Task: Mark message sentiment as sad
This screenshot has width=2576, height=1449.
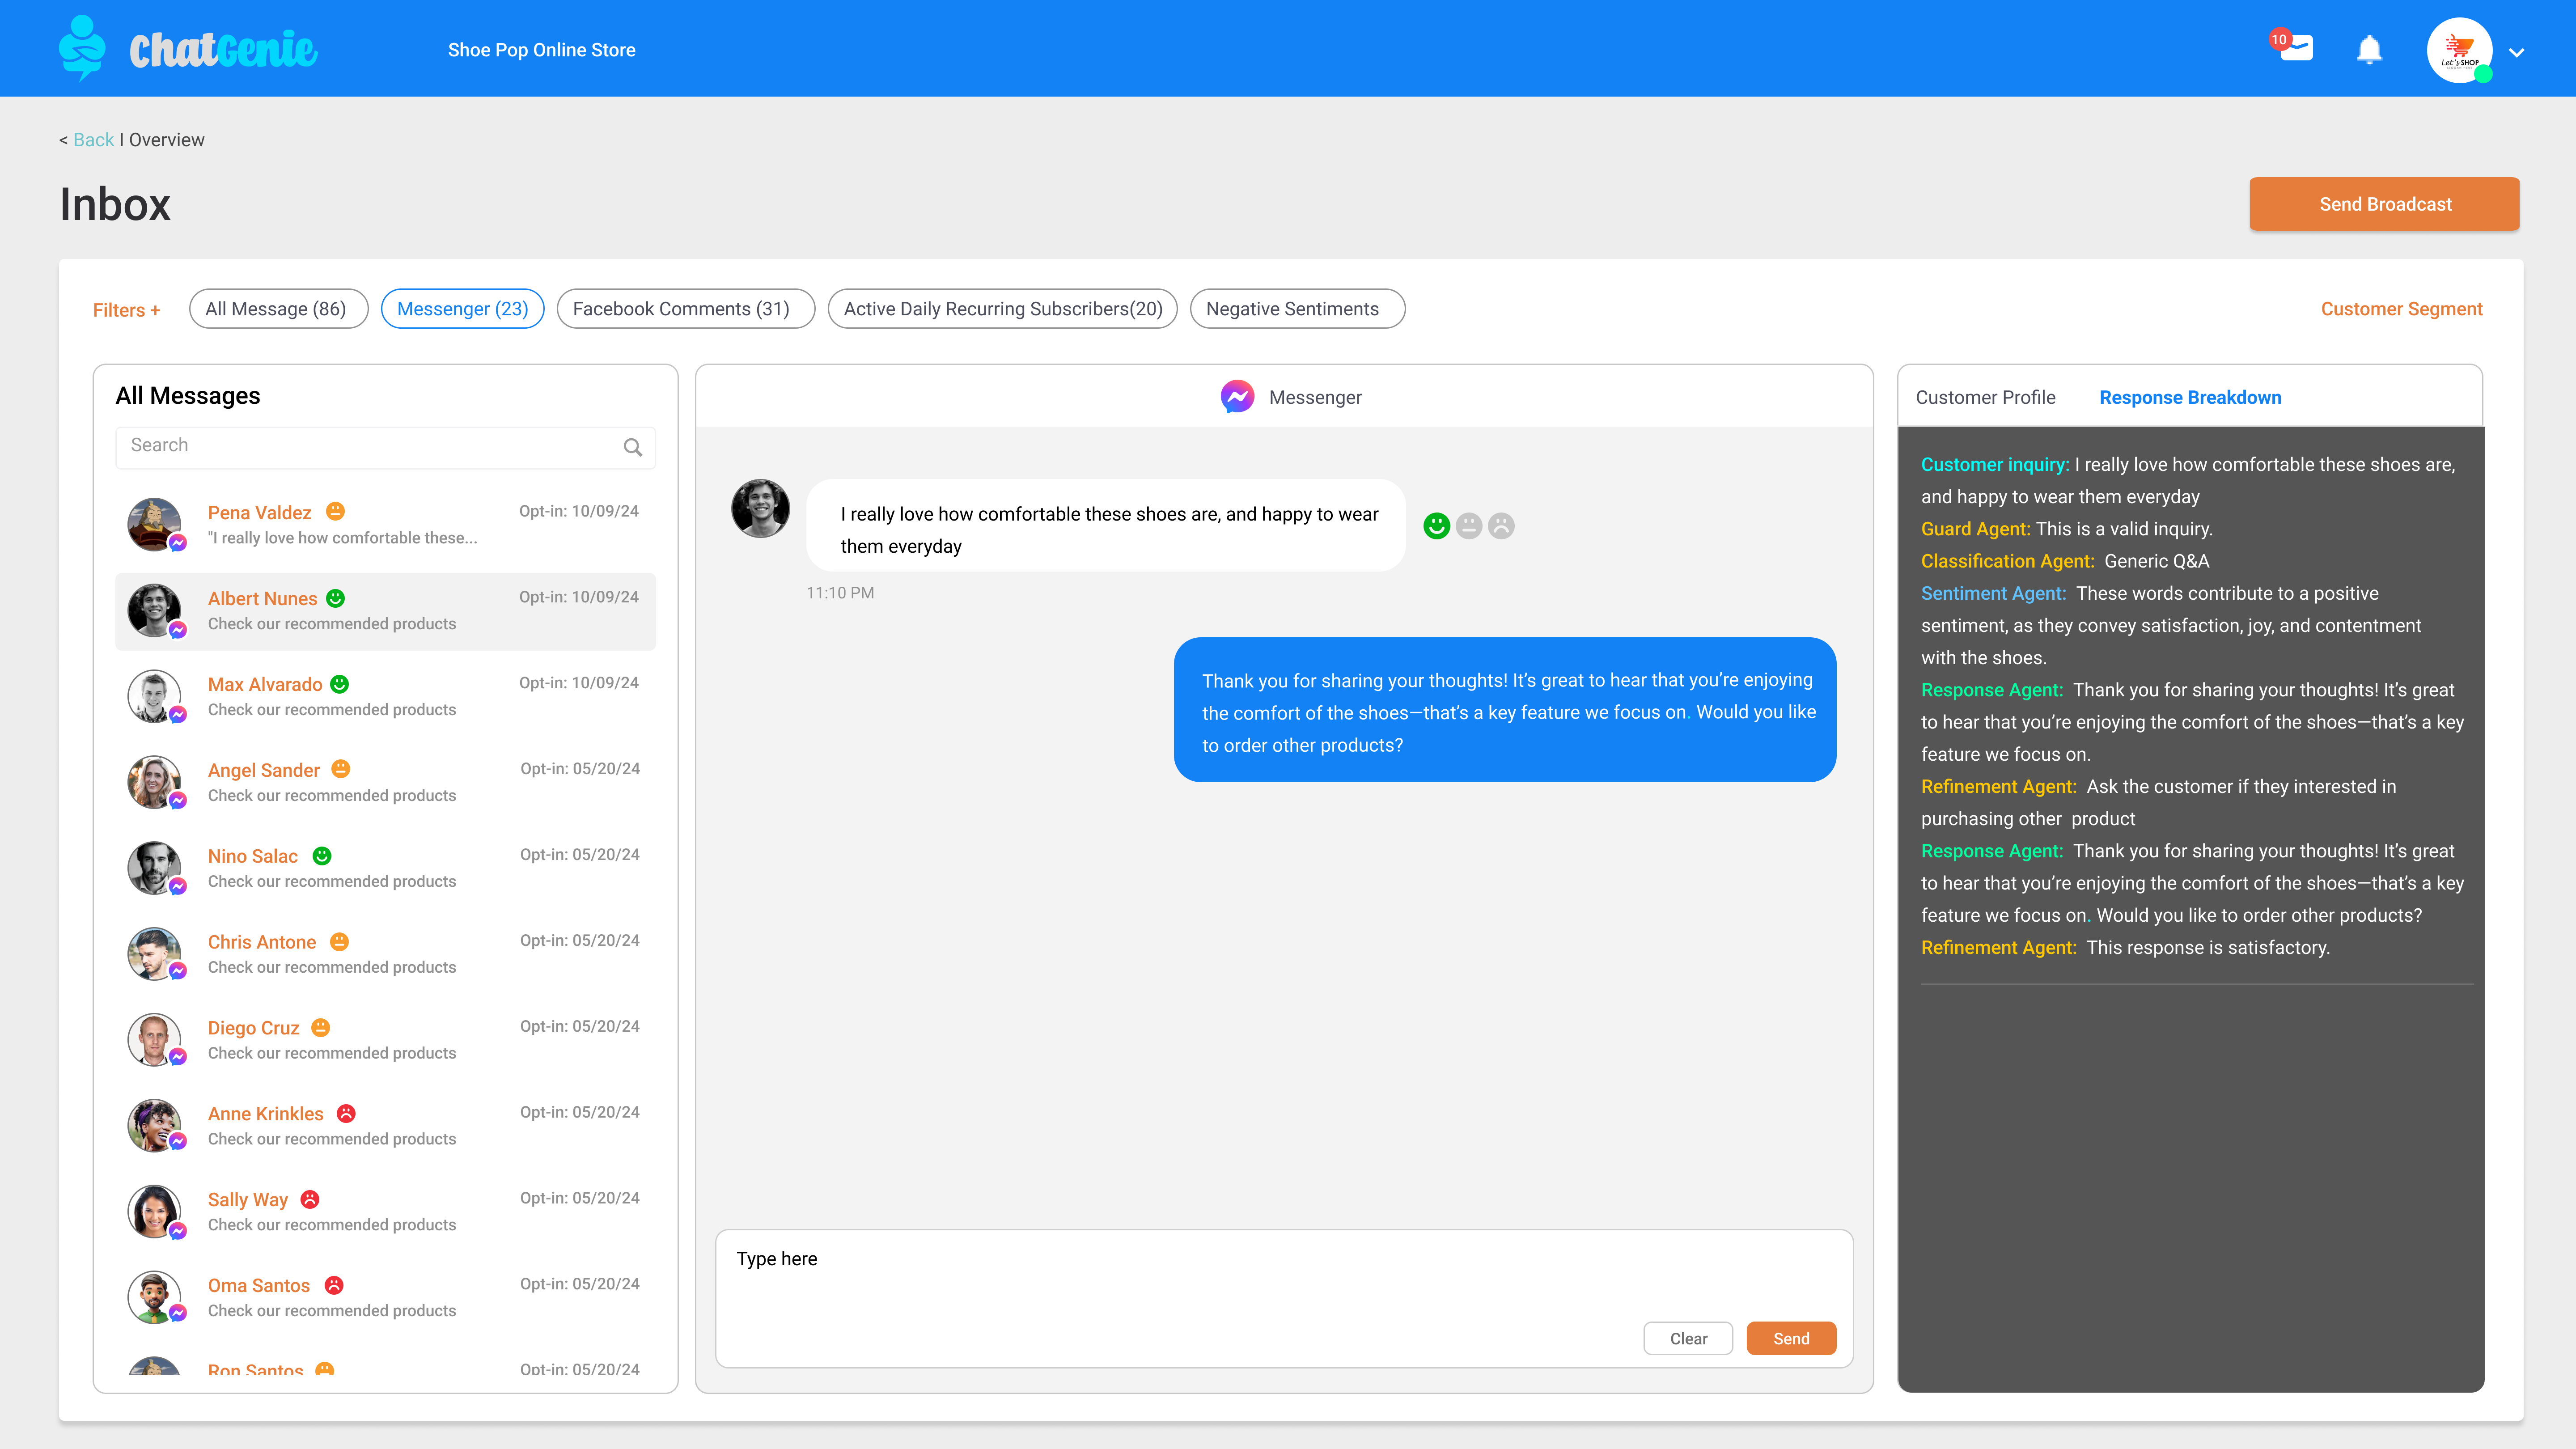Action: pos(1501,526)
